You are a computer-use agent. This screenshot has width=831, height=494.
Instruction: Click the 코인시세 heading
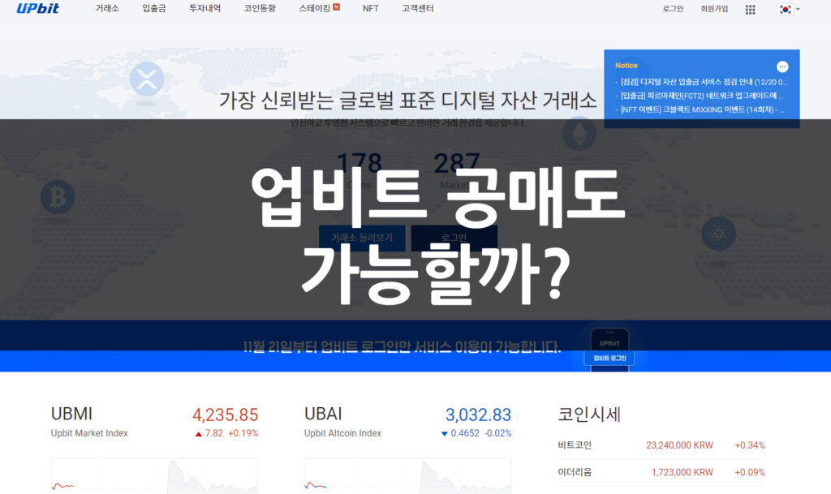coord(589,414)
